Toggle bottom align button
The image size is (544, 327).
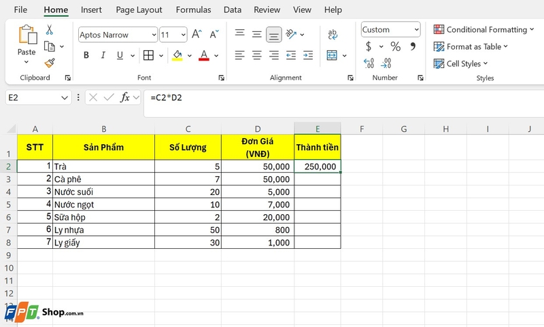click(274, 35)
